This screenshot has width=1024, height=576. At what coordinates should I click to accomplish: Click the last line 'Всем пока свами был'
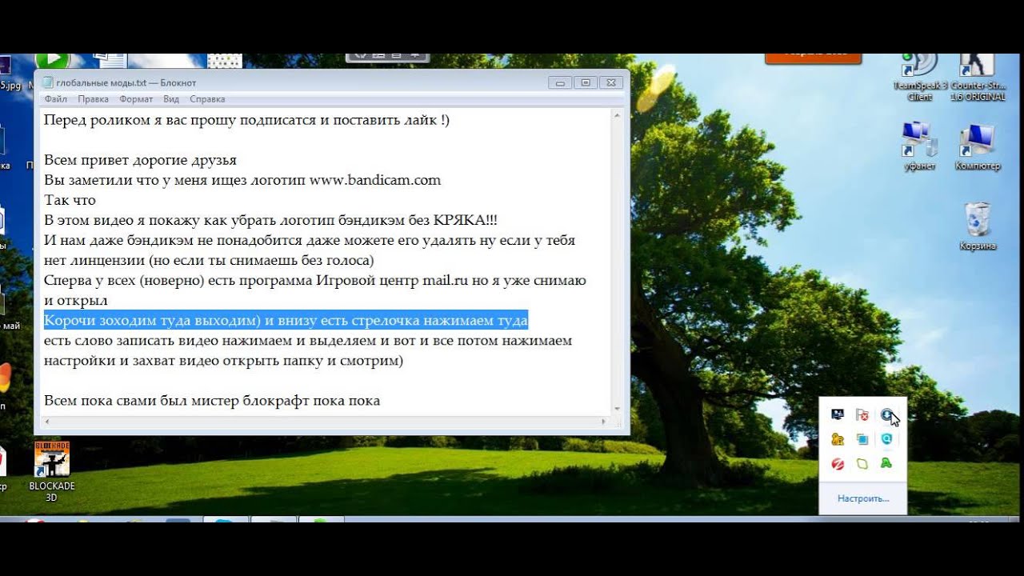click(212, 401)
